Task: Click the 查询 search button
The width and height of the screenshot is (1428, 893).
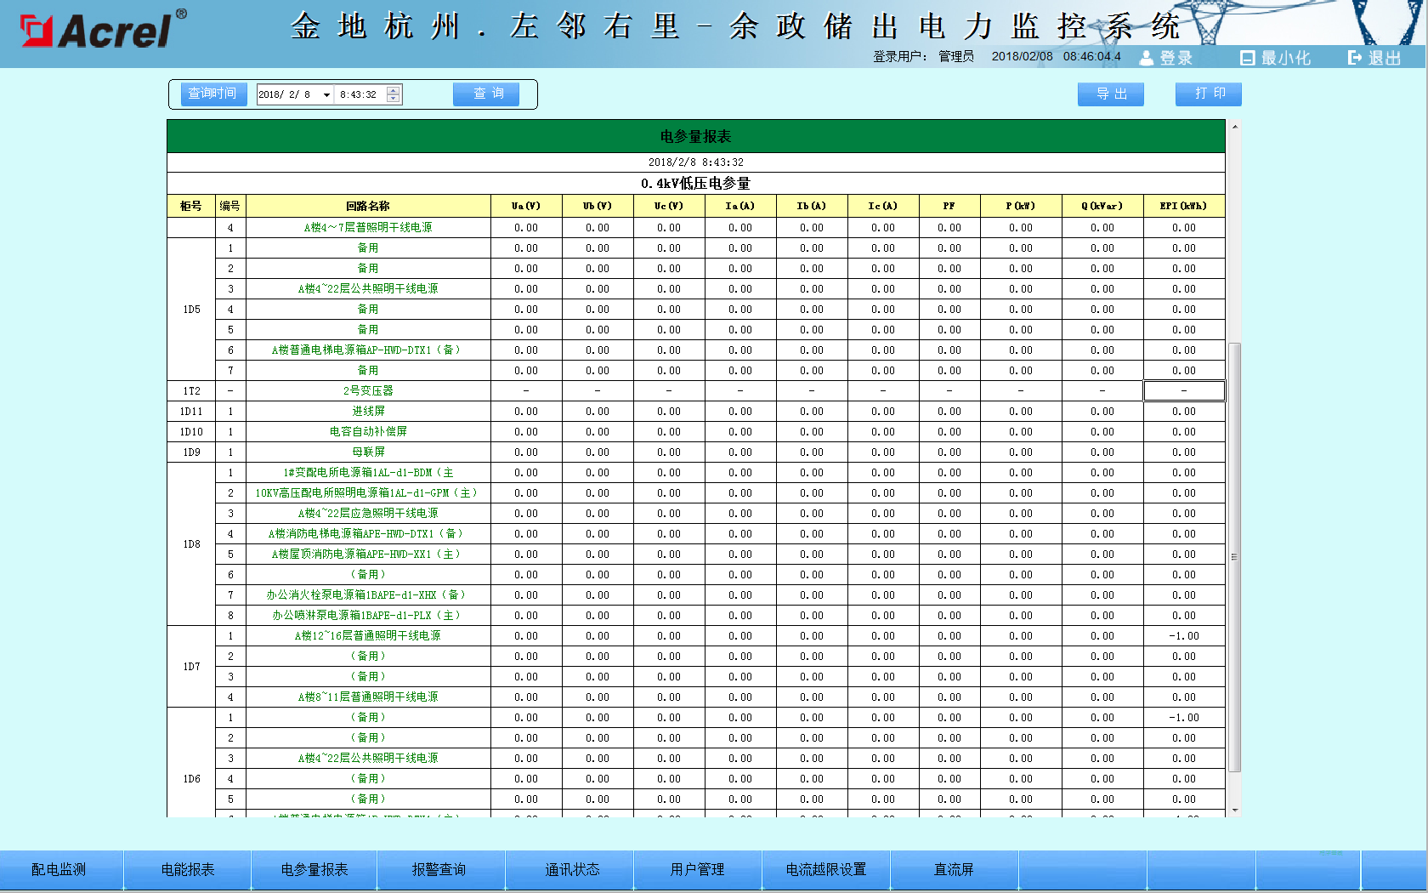Action: pyautogui.click(x=489, y=94)
